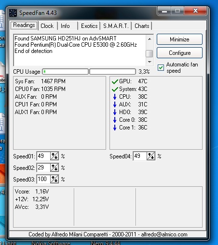The width and height of the screenshot is (218, 245).
Task: Click the alfredo@almico.com status bar text
Action: [x=164, y=234]
